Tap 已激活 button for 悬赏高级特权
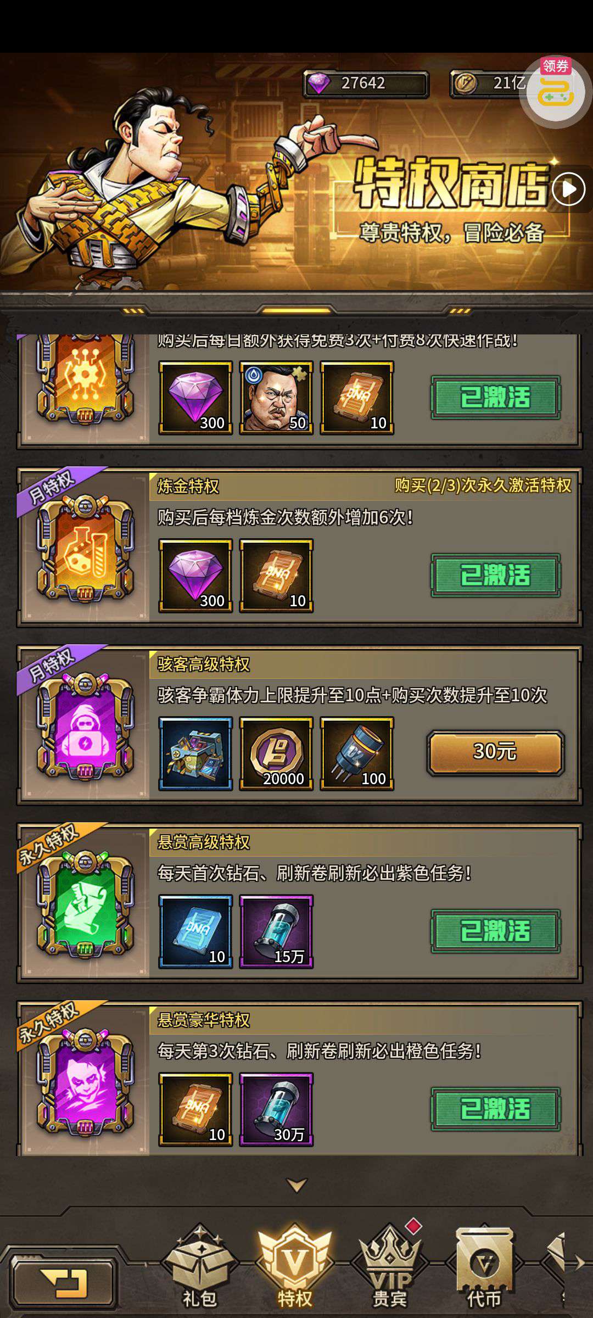 coord(495,931)
